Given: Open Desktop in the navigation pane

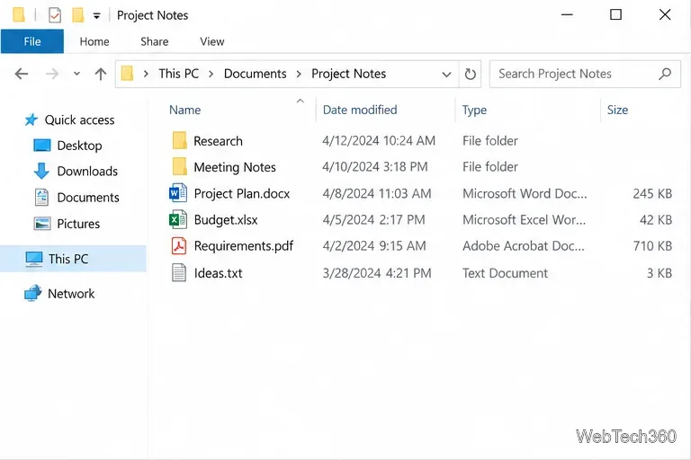Looking at the screenshot, I should pos(79,146).
